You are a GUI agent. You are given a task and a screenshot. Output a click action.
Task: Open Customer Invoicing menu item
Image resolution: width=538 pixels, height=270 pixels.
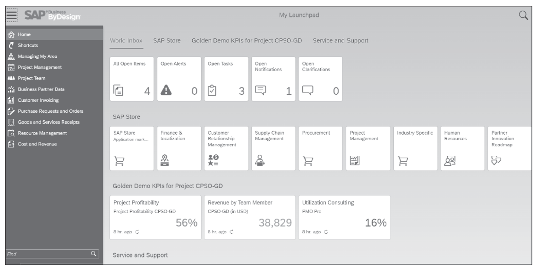point(54,100)
